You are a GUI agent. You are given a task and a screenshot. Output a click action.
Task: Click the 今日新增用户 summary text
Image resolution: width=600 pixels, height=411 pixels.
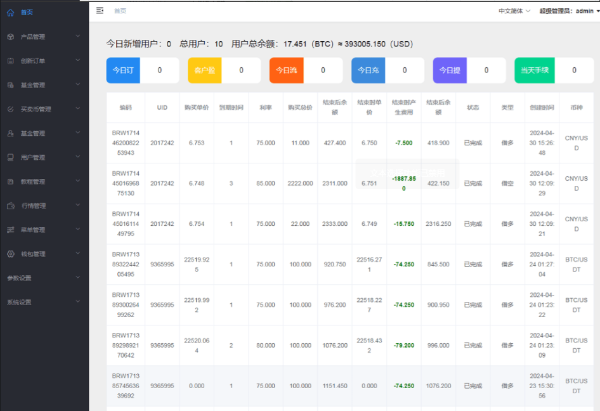pyautogui.click(x=138, y=44)
